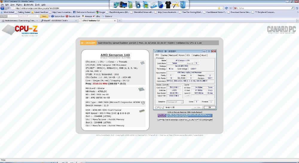Open the pictures folder dock icon

(x=146, y=5)
